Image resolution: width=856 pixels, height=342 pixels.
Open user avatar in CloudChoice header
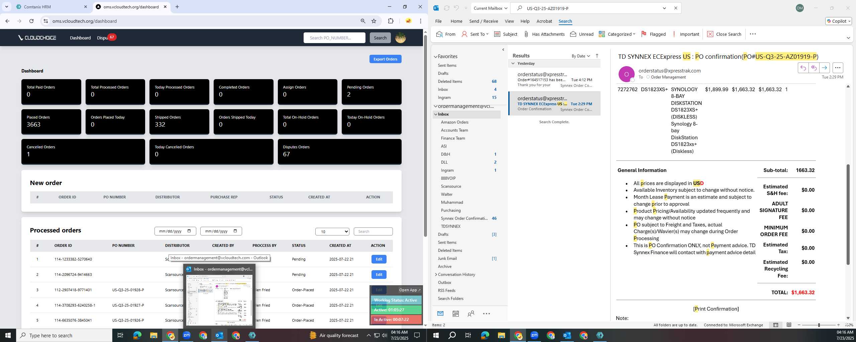point(400,38)
